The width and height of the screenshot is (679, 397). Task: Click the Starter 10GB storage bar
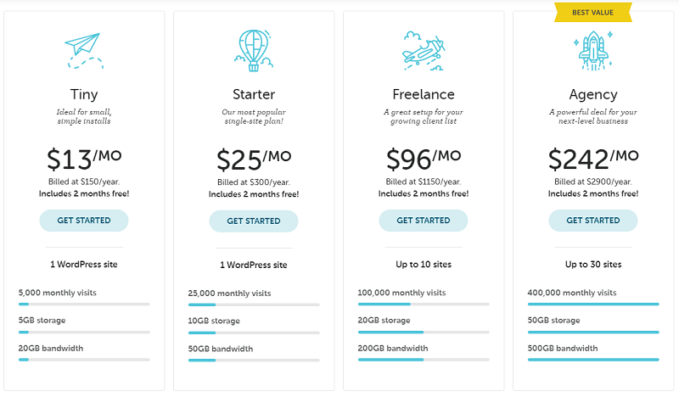(254, 333)
